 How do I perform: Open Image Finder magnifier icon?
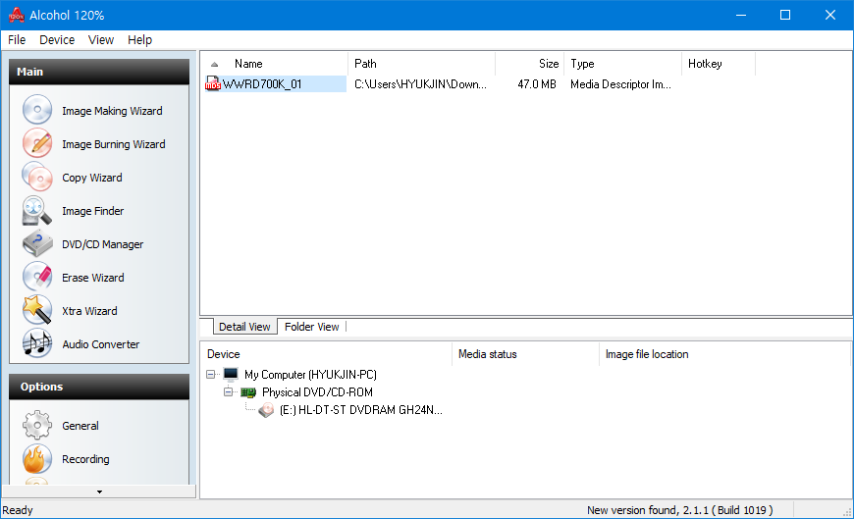point(37,210)
